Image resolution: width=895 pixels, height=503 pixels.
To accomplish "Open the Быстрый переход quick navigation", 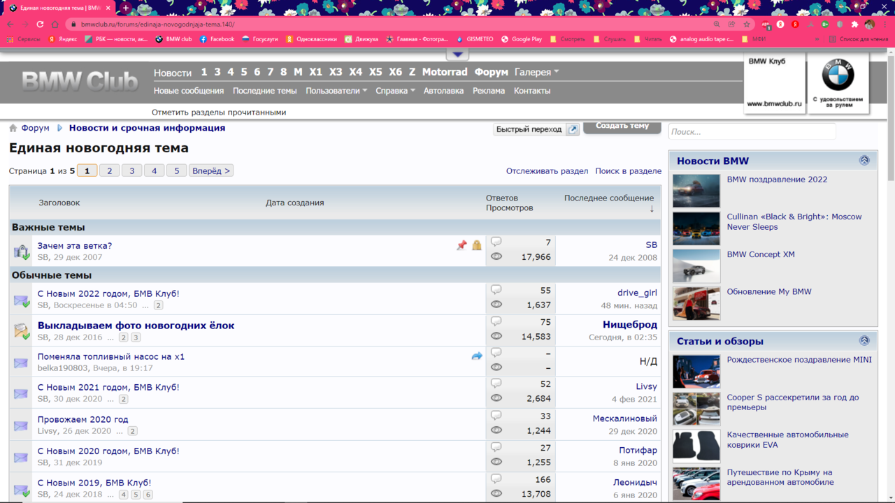I will click(x=529, y=129).
